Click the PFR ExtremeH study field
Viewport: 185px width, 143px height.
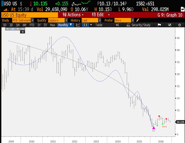pyautogui.click(x=22, y=20)
